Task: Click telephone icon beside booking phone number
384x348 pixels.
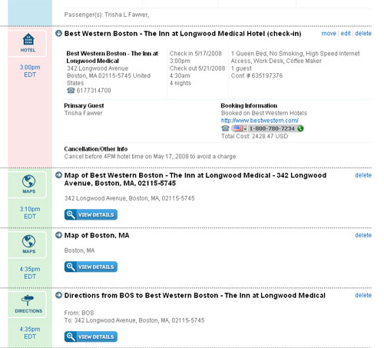Action: (225, 128)
